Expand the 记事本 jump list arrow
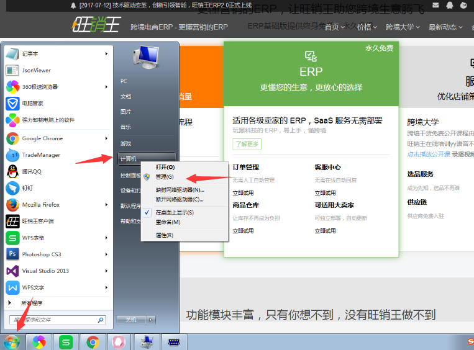 (106, 54)
